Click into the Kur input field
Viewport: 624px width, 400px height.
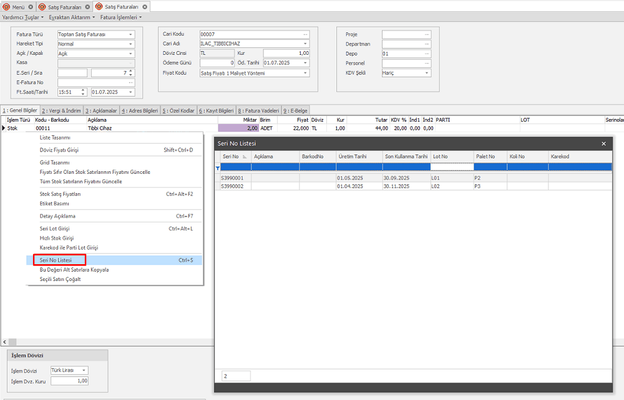click(x=285, y=54)
